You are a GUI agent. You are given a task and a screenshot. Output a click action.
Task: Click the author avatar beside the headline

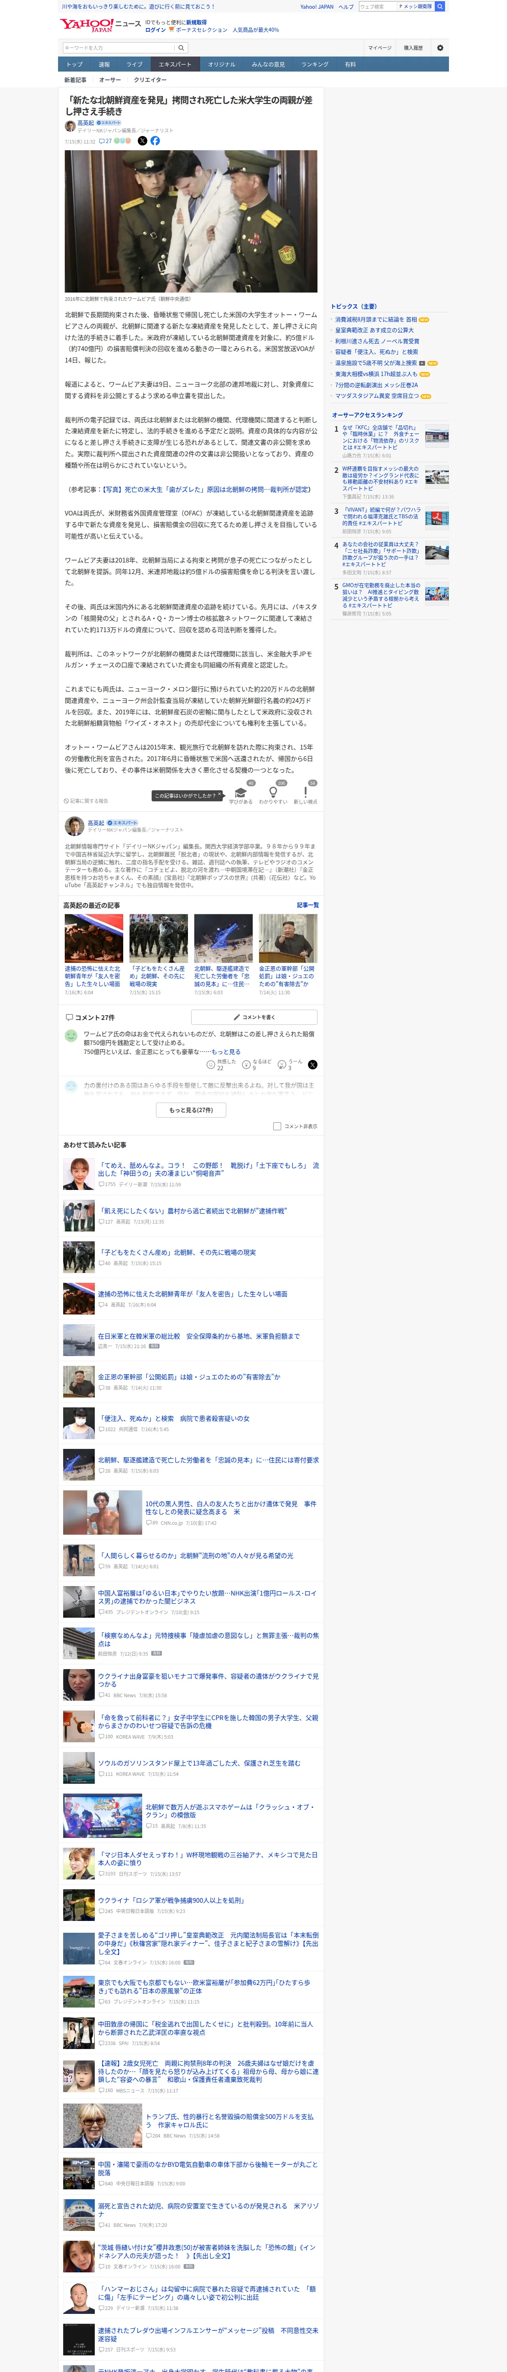(70, 125)
